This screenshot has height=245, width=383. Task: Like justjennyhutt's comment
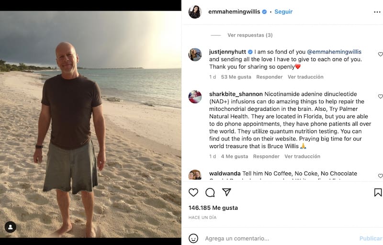(380, 54)
